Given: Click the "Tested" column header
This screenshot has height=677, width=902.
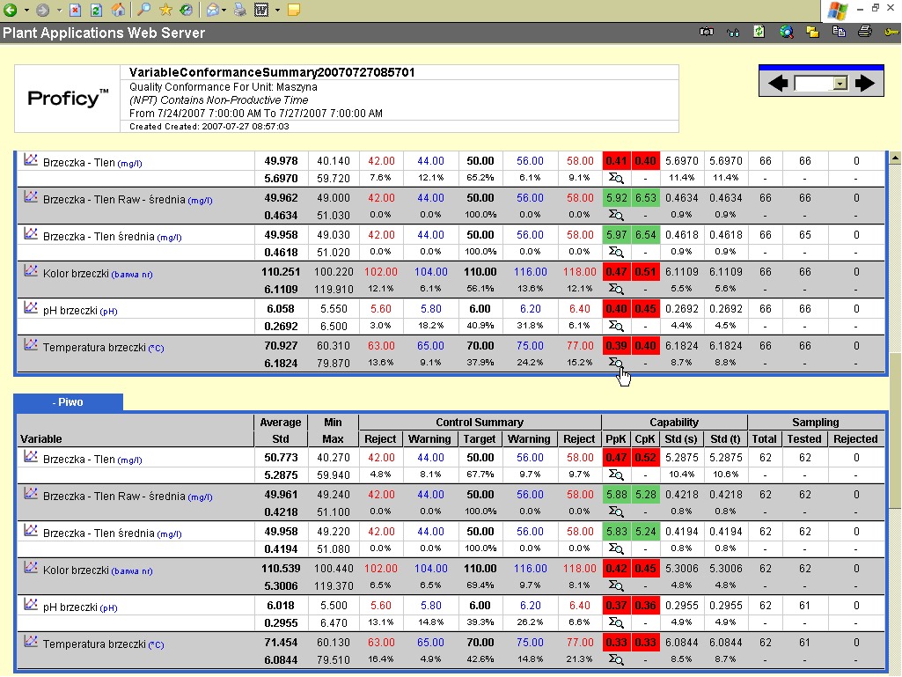Looking at the screenshot, I should pyautogui.click(x=804, y=438).
